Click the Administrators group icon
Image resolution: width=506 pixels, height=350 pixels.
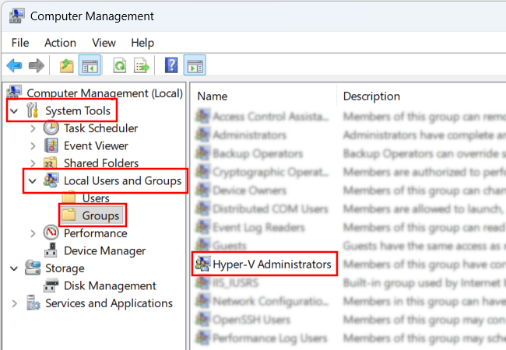coord(202,135)
